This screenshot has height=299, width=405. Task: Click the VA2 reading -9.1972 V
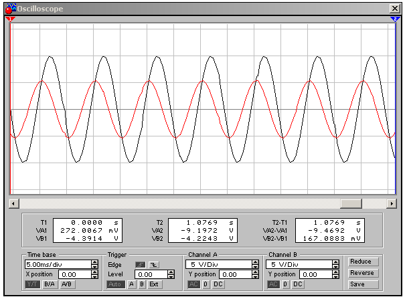(207, 230)
